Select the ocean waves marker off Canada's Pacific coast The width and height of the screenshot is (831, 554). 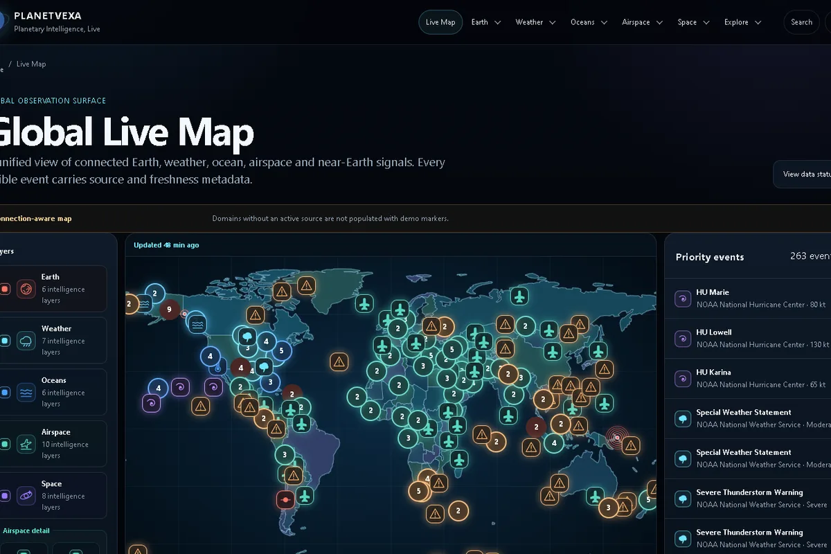(197, 323)
